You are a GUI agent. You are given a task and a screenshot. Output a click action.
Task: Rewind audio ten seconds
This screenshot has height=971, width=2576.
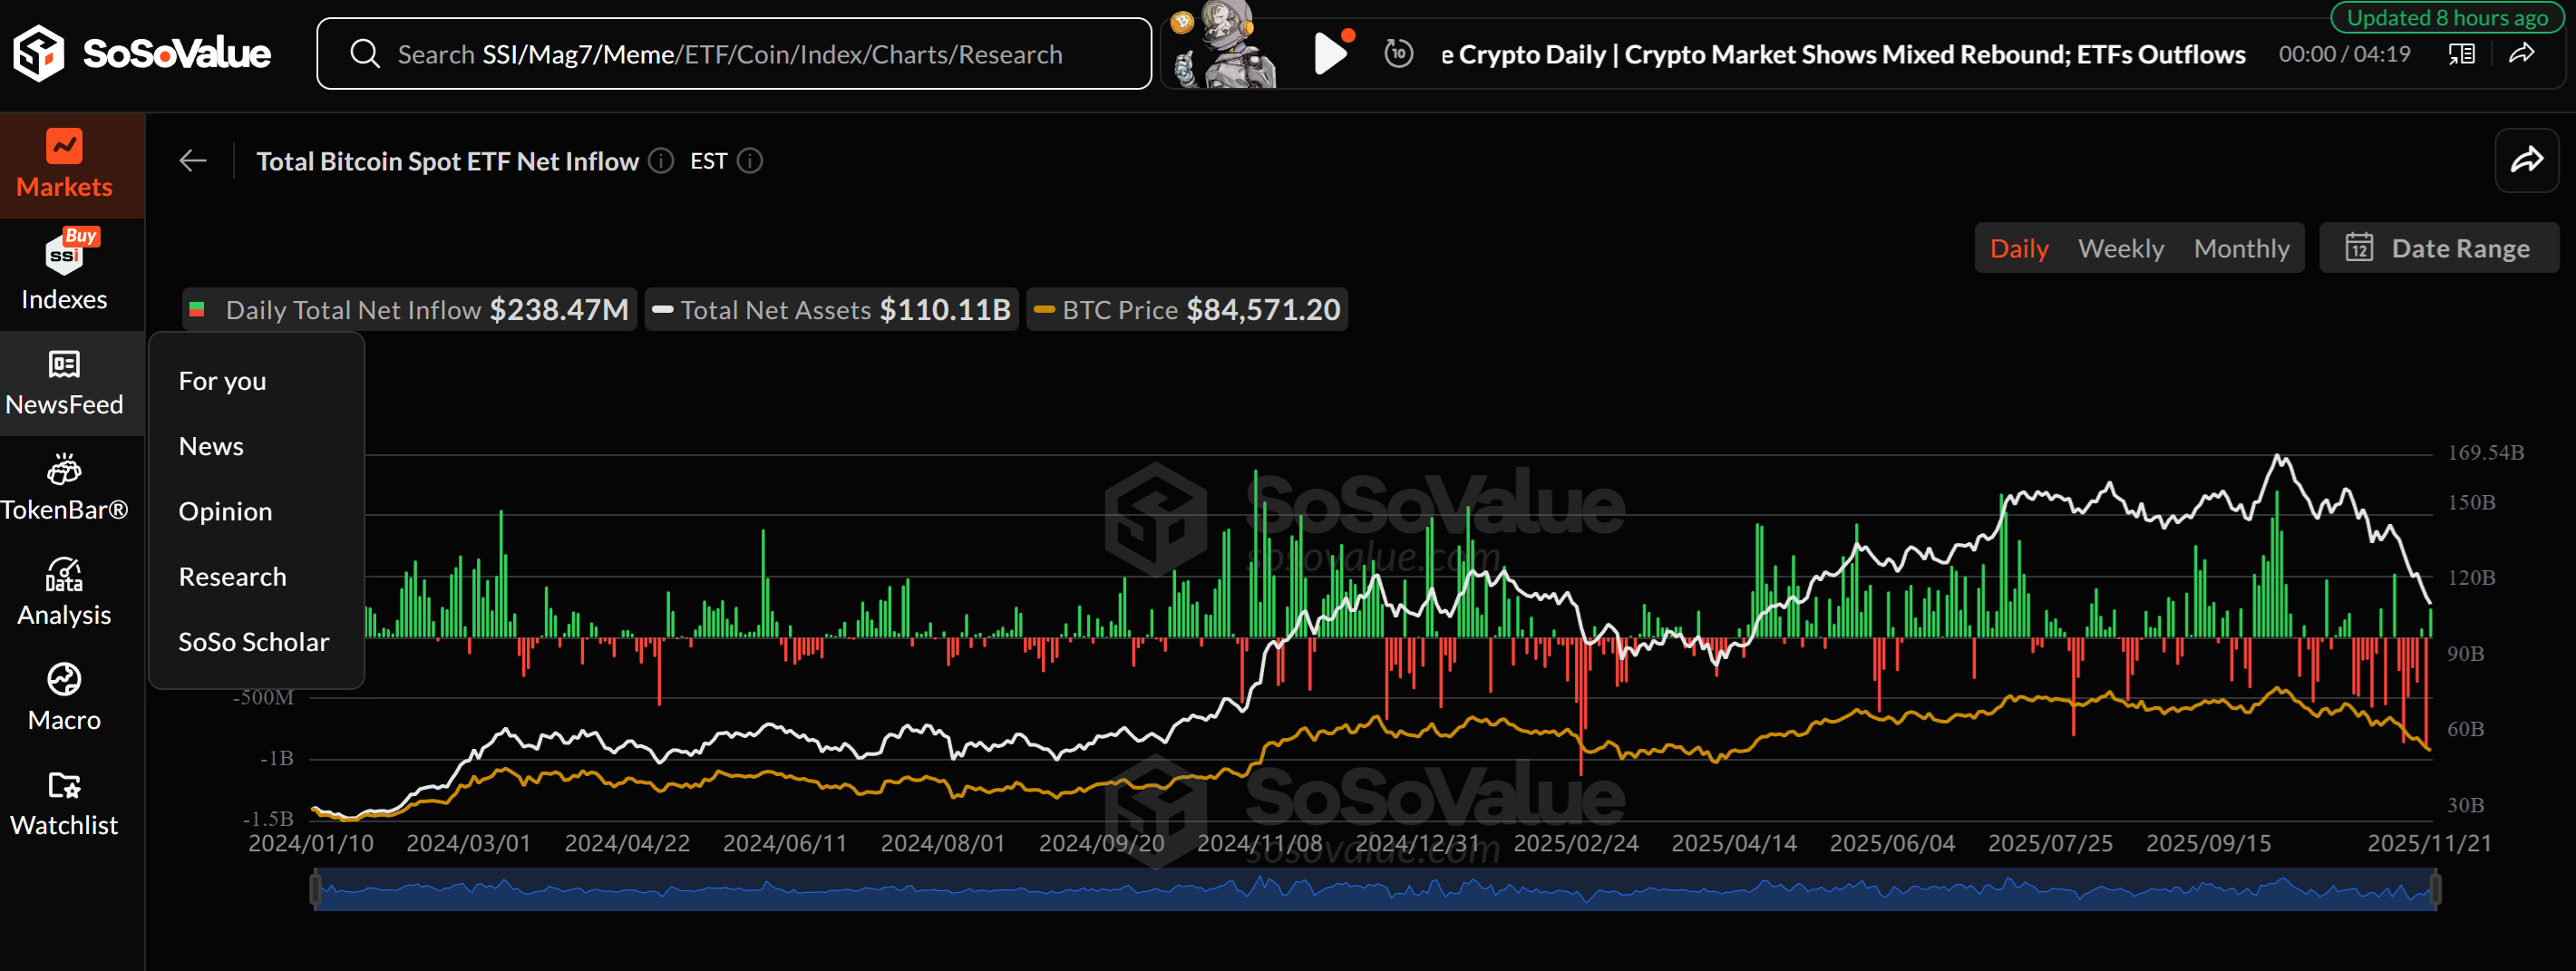coord(1398,54)
